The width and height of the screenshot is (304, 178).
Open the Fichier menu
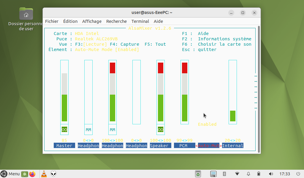pos(52,21)
